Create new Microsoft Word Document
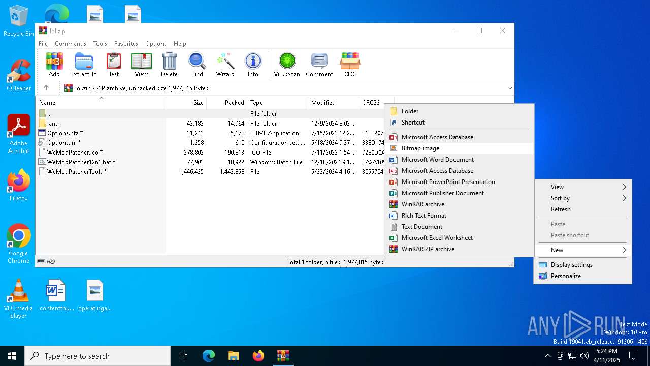Image resolution: width=650 pixels, height=366 pixels. pos(459,160)
